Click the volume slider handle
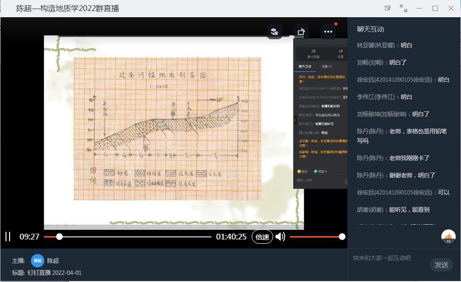 pyautogui.click(x=342, y=237)
